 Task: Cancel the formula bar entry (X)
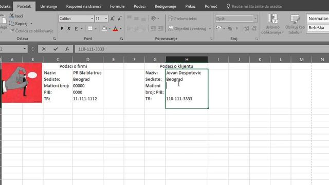coord(44,49)
